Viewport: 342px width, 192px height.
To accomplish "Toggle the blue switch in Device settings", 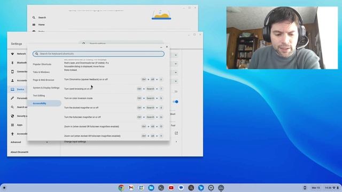I will pos(175,102).
